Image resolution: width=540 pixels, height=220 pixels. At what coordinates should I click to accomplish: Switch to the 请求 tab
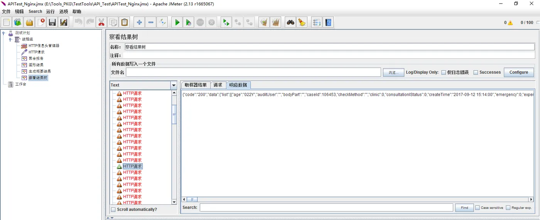(218, 85)
